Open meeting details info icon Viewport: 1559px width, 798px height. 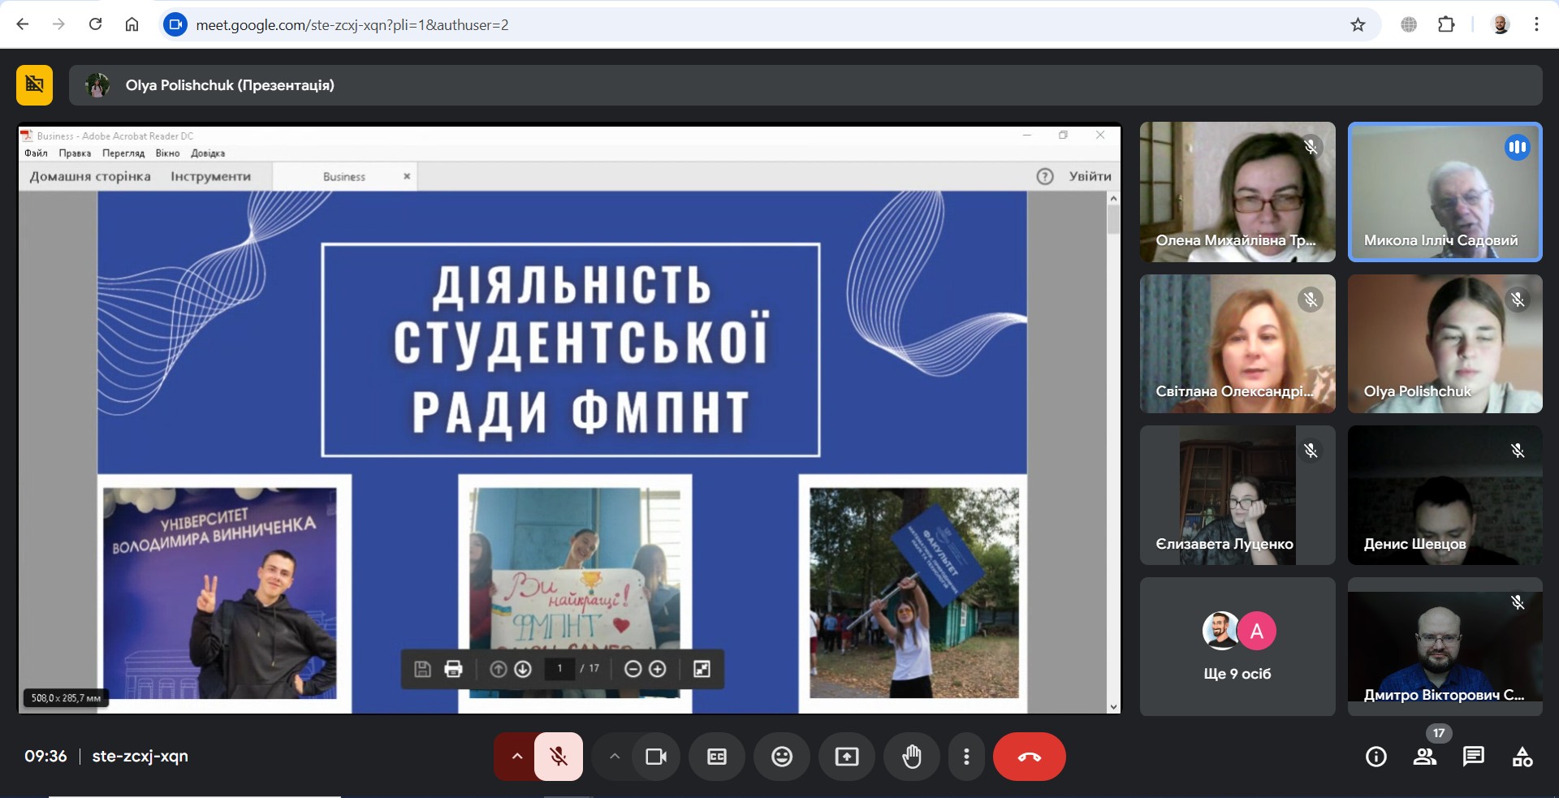[1376, 757]
